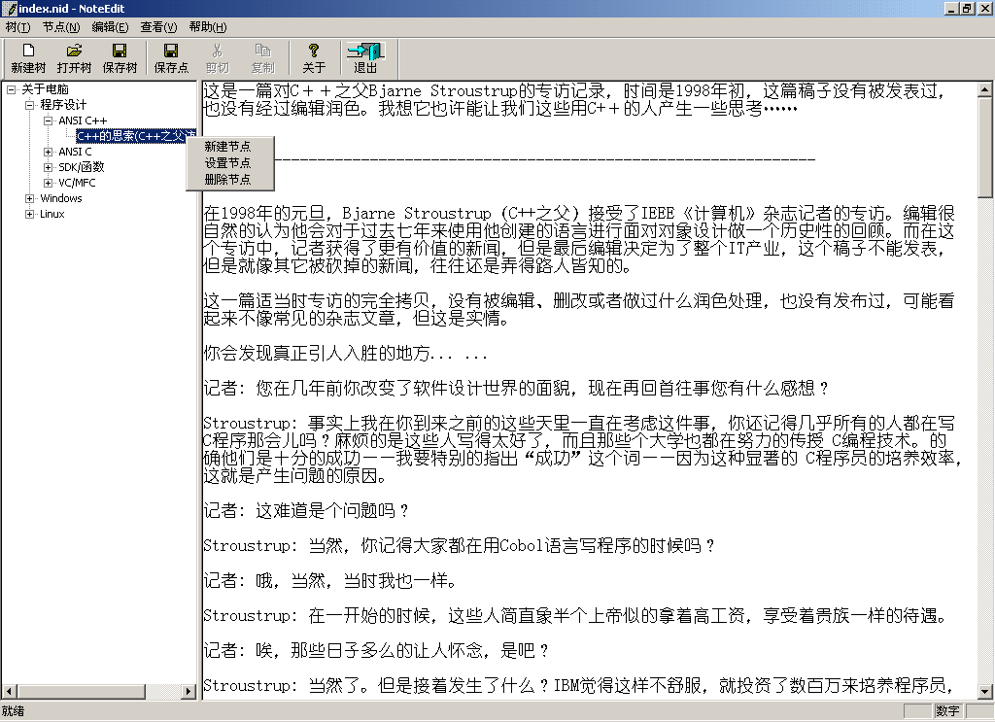Screen dimensions: 995x722
Task: Click the 保存点 (Save Node) toolbar icon
Action: coord(171,51)
